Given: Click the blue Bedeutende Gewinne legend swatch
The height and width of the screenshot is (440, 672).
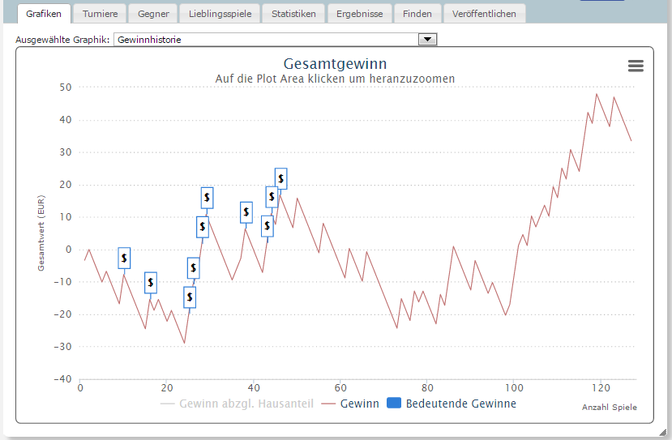Looking at the screenshot, I should 394,404.
